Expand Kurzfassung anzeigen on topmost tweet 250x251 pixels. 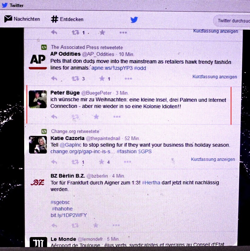[215, 31]
